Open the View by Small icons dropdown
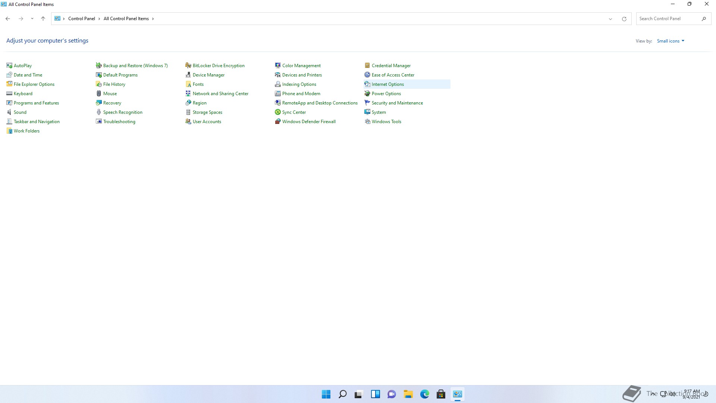Viewport: 716px width, 403px height. click(671, 41)
